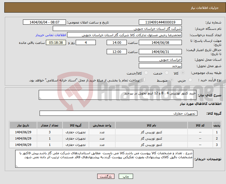This screenshot has width=226, height=184.
Task: Click the چاپ print button
Action: 124,176
